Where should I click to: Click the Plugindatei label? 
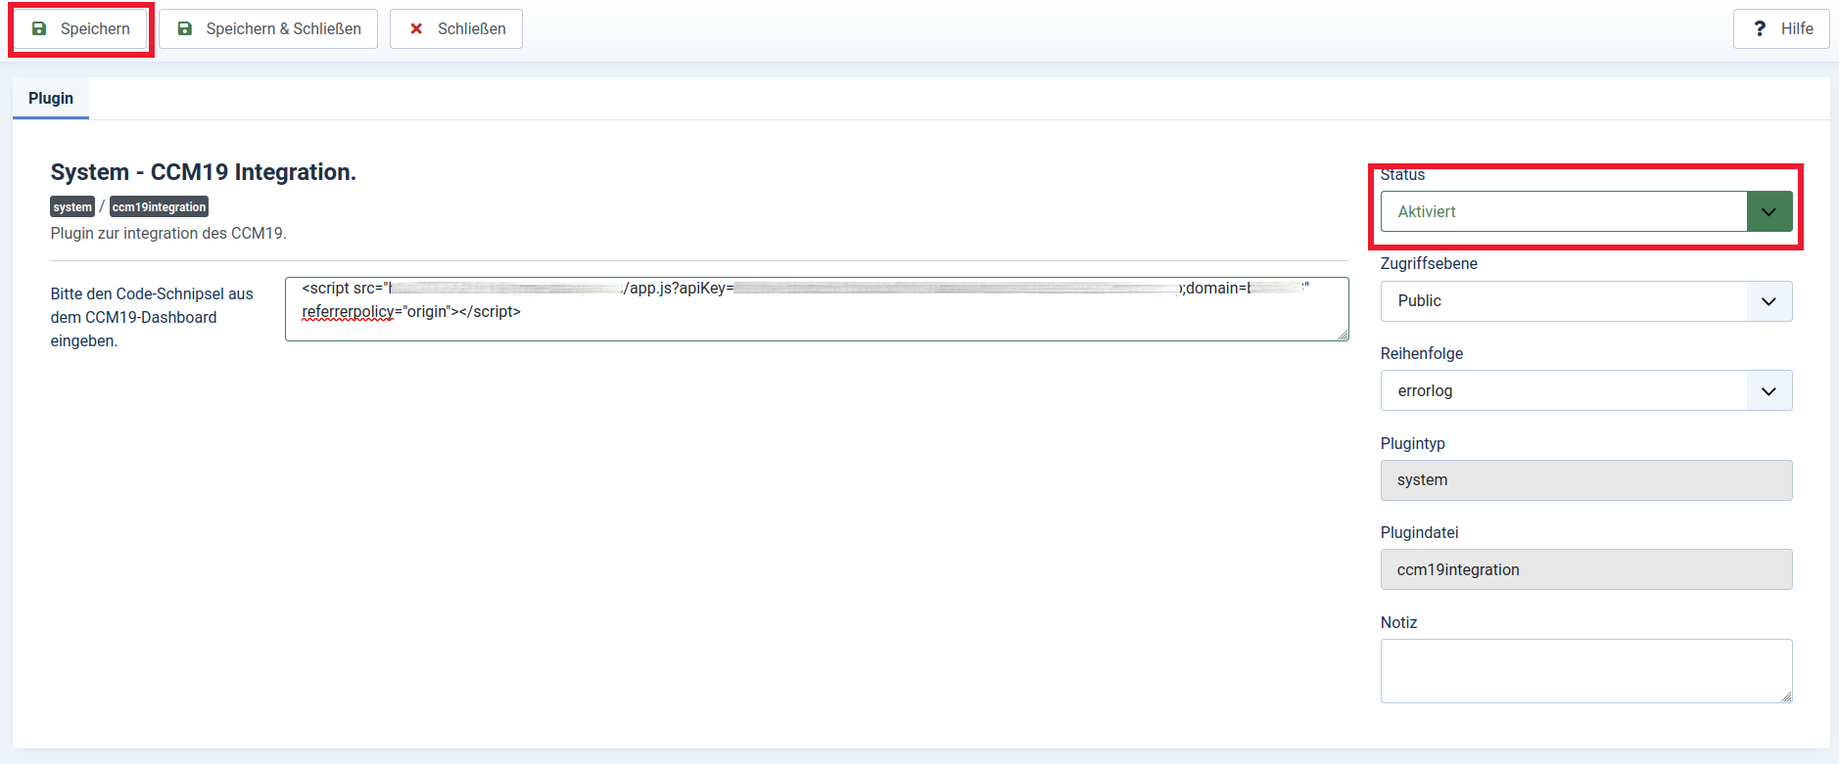click(x=1420, y=533)
